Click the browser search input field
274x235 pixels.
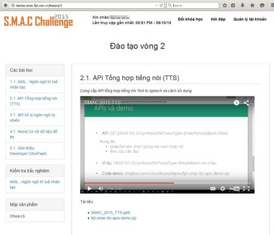coord(193,5)
